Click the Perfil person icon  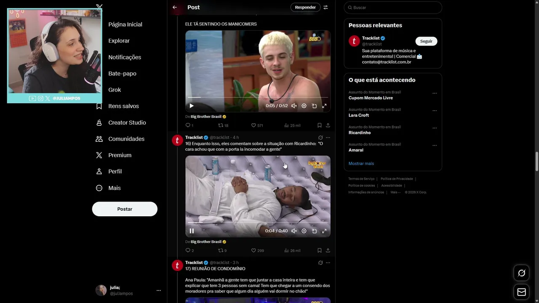(99, 171)
